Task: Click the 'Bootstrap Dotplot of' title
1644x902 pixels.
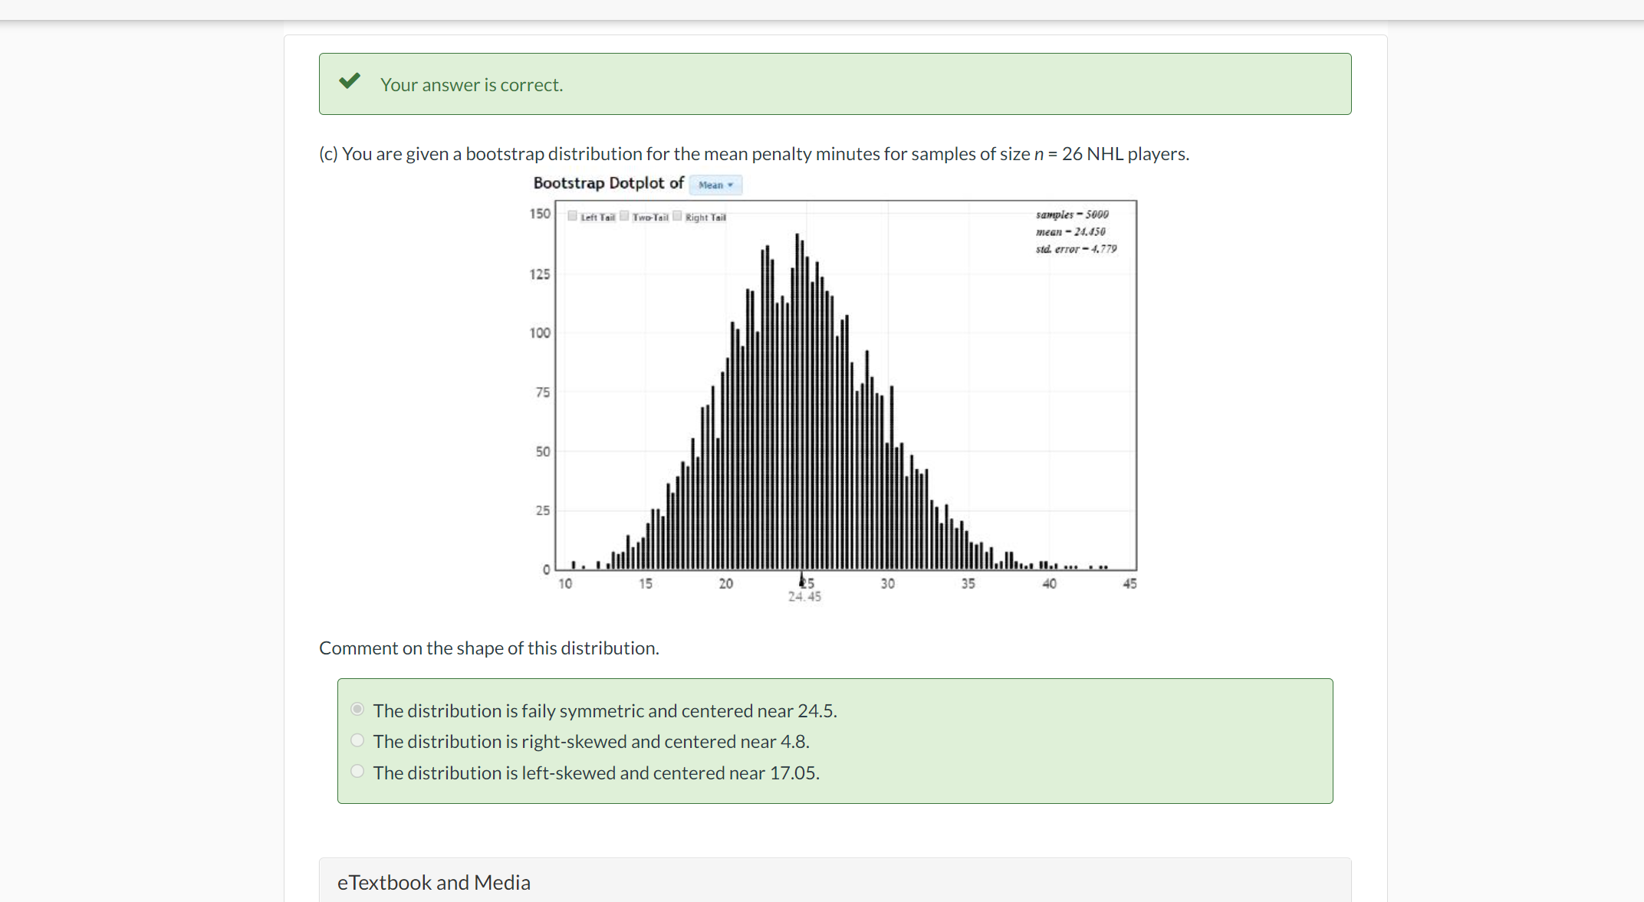Action: (608, 183)
